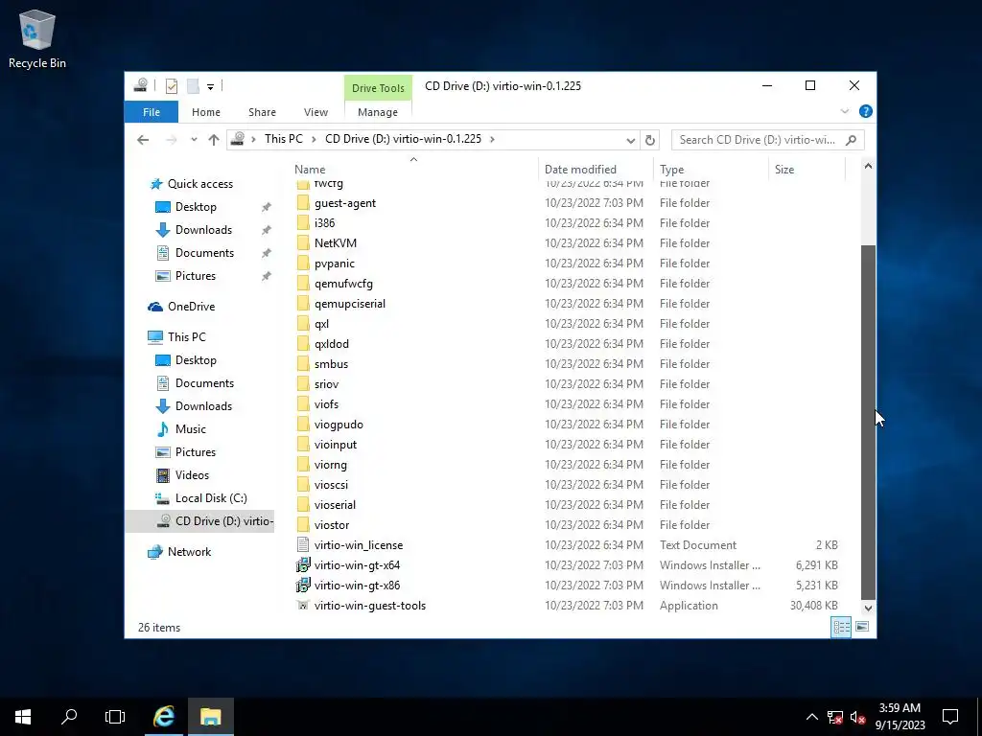The height and width of the screenshot is (736, 982).
Task: Open the Recent locations dropdown arrow
Action: point(194,140)
